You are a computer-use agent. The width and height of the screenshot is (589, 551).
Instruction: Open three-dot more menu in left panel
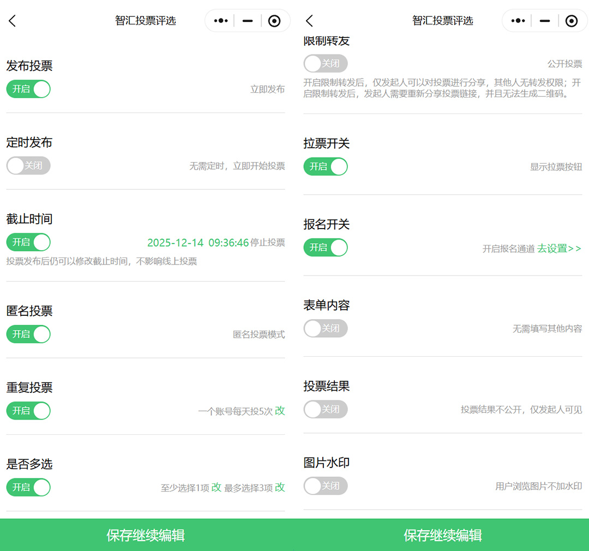pyautogui.click(x=221, y=21)
